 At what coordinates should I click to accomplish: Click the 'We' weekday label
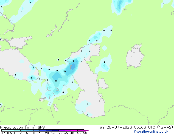click(x=102, y=127)
